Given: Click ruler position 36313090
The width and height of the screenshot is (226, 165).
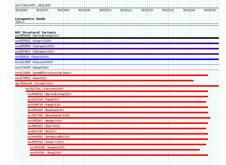Looking at the screenshot, I should coord(84,10).
